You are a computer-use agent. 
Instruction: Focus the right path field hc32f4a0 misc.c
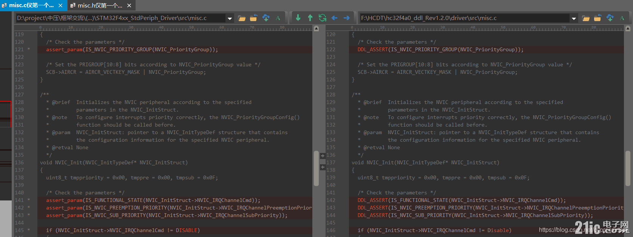[x=465, y=18]
